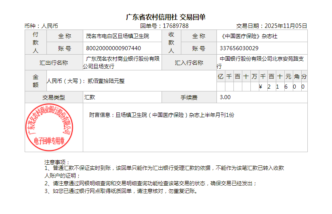The width and height of the screenshot is (332, 214).
Task: Click the 手续费 label cell
Action: [x=189, y=97]
